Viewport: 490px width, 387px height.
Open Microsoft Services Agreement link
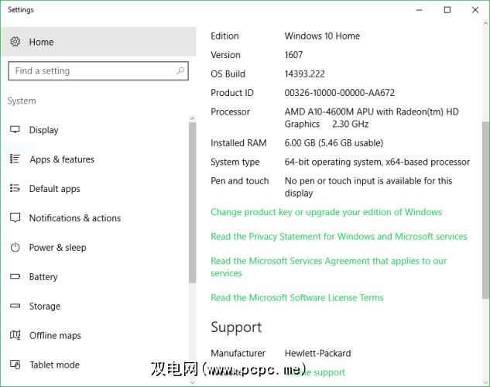coord(329,267)
